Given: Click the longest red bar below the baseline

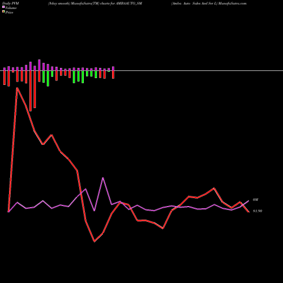Looking at the screenshot, I should [31, 91].
